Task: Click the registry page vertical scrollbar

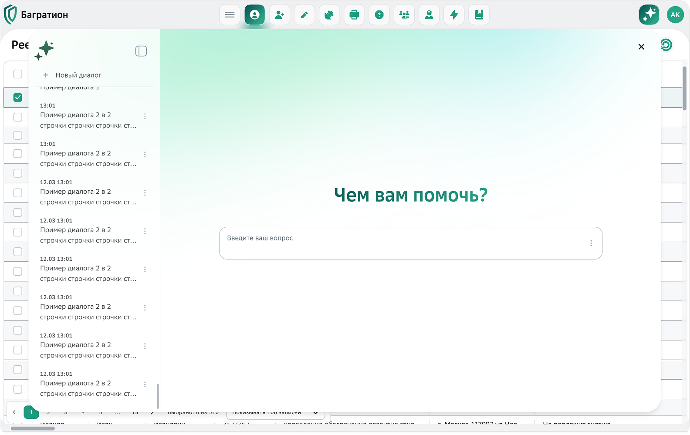Action: click(x=685, y=88)
